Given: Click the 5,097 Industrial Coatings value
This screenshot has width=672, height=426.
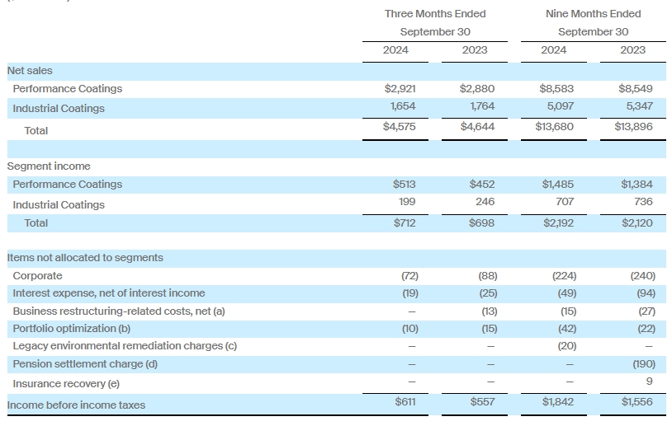Looking at the screenshot, I should pos(561,106).
